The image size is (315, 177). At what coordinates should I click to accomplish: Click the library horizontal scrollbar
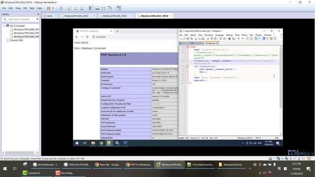tap(20, 153)
